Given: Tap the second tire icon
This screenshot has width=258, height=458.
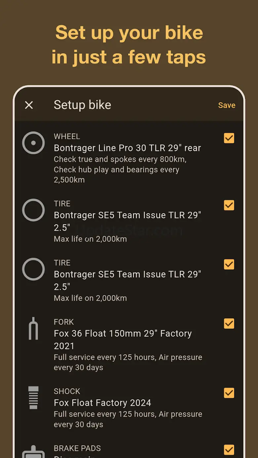Looking at the screenshot, I should coord(33,269).
